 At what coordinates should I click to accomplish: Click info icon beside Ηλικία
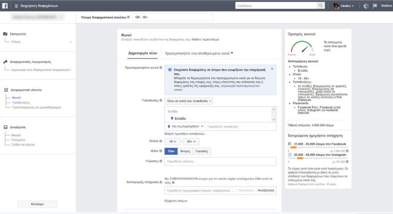click(161, 141)
